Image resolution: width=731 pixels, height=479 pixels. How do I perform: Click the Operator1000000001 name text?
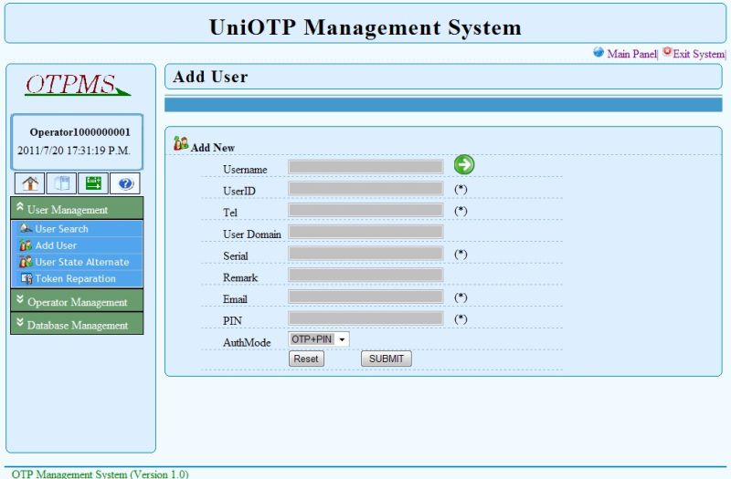click(79, 132)
